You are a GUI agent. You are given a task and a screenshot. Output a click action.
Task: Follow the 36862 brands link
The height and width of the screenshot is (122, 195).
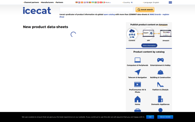(x=155, y=14)
